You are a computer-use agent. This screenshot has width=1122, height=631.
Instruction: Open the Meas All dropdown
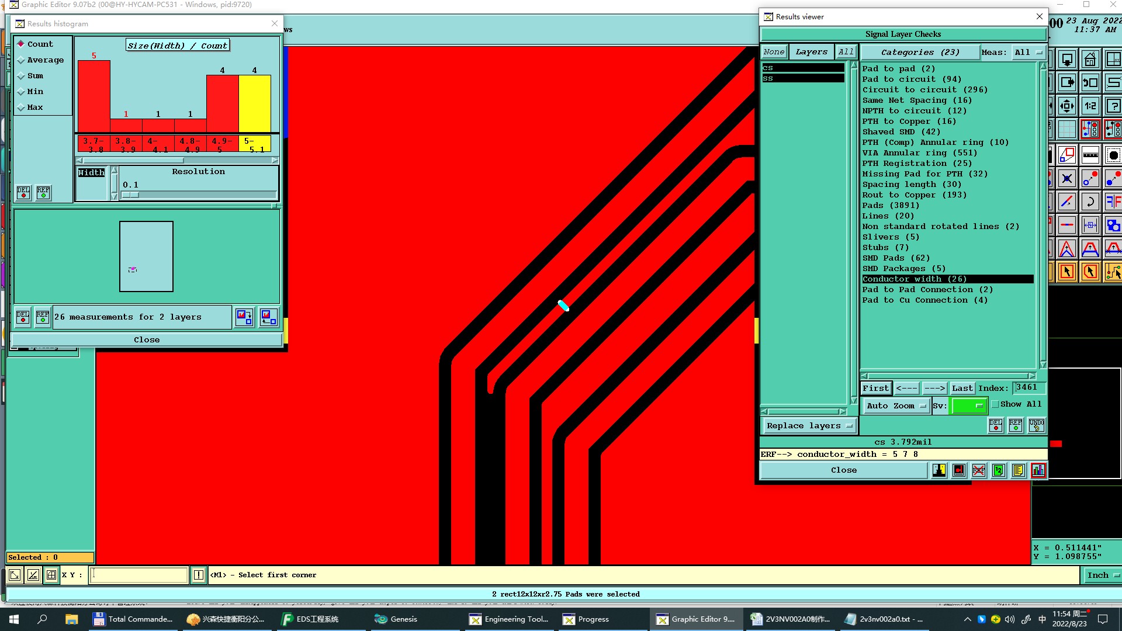[x=1028, y=52]
